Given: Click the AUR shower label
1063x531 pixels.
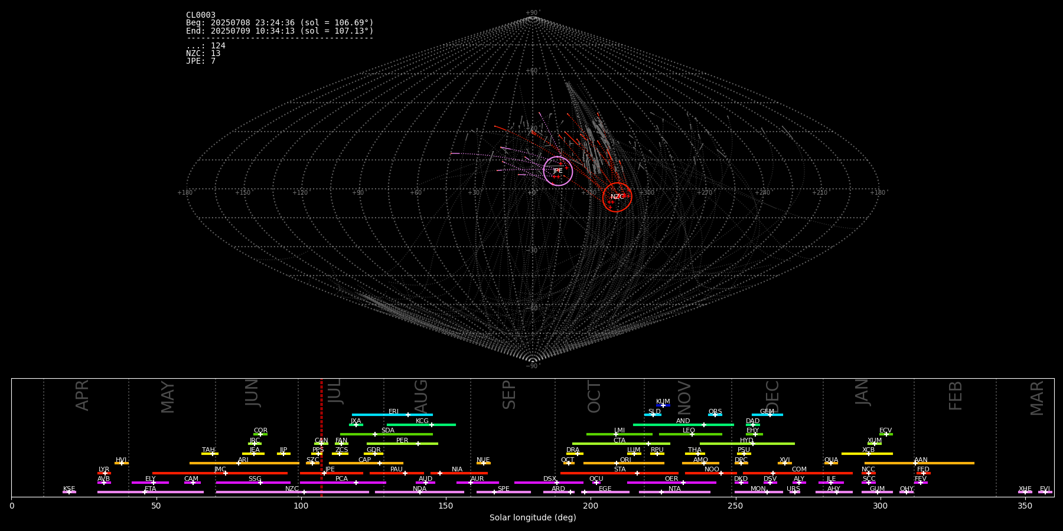Looking at the screenshot, I should tap(477, 479).
